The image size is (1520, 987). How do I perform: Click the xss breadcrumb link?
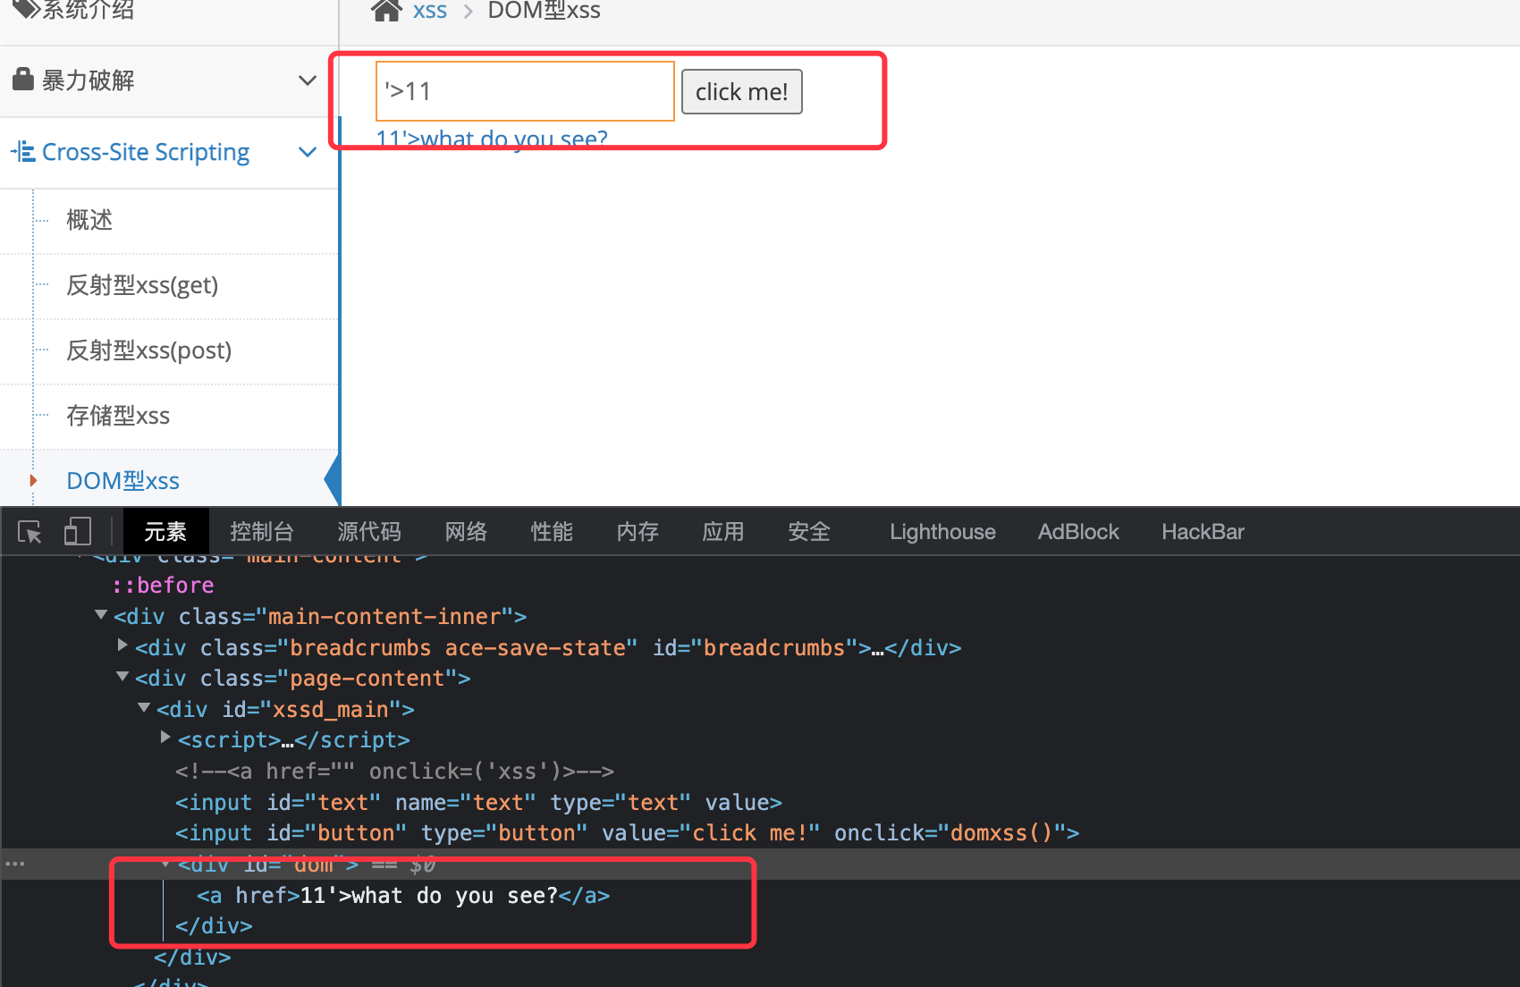point(429,11)
